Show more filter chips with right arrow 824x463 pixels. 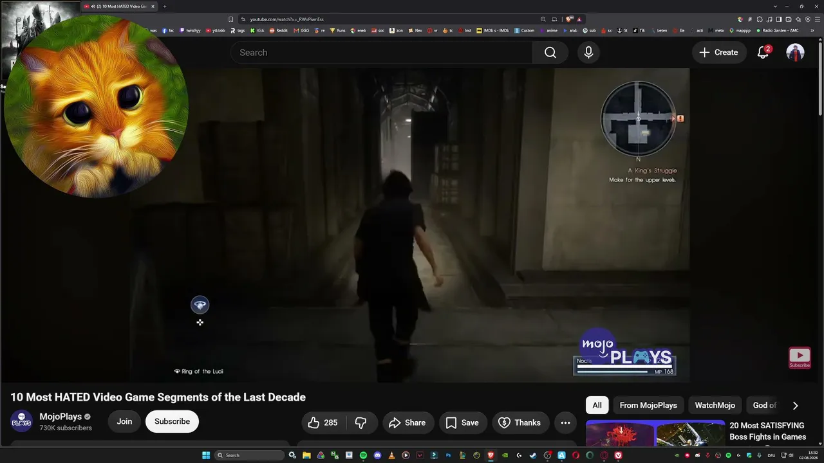click(795, 405)
